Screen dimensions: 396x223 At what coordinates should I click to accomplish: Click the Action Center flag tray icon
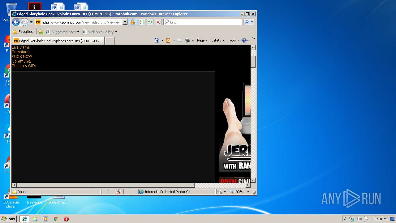pos(367,219)
